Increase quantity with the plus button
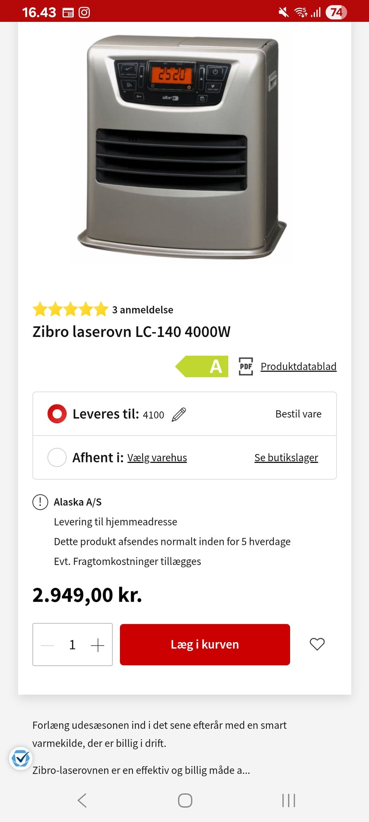 pos(98,645)
